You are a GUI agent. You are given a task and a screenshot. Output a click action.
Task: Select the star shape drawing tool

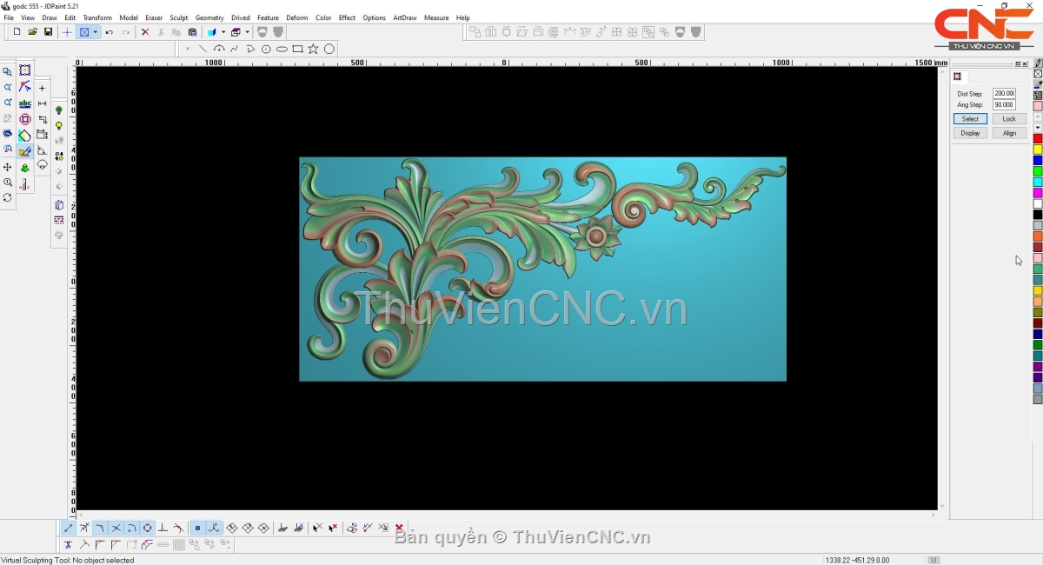[313, 50]
